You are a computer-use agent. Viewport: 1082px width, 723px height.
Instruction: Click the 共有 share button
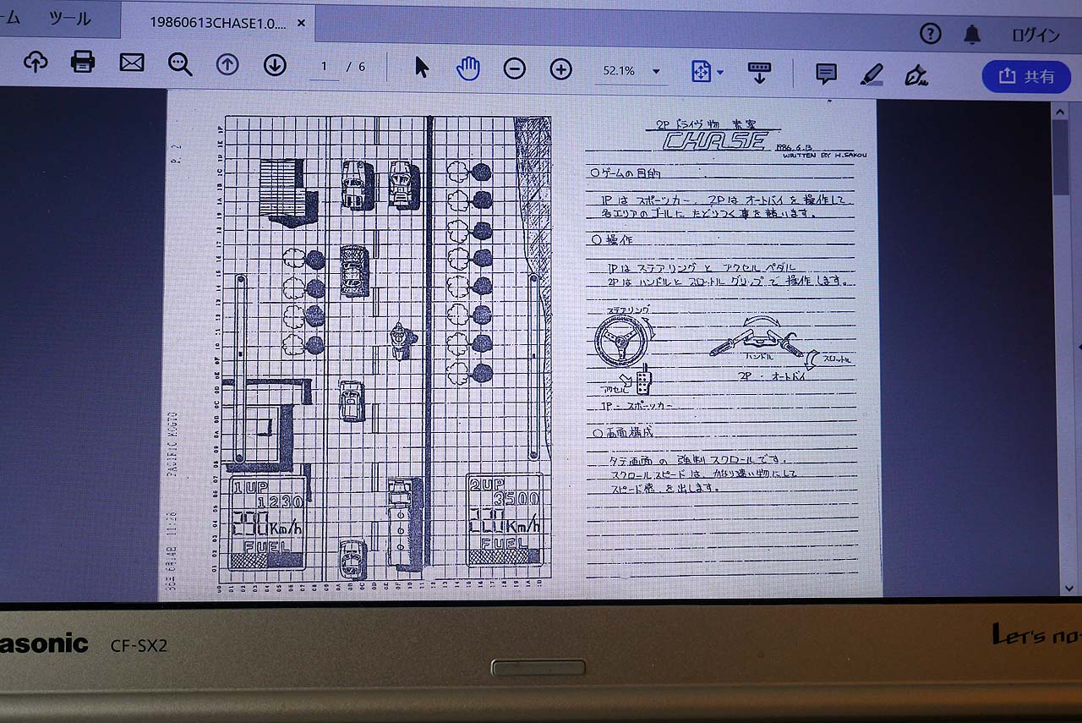coord(1026,76)
